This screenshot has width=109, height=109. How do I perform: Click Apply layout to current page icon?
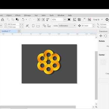click(x=49, y=26)
